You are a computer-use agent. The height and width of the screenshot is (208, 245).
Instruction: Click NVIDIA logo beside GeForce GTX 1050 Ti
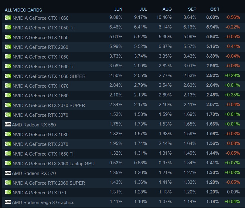pos(8,27)
